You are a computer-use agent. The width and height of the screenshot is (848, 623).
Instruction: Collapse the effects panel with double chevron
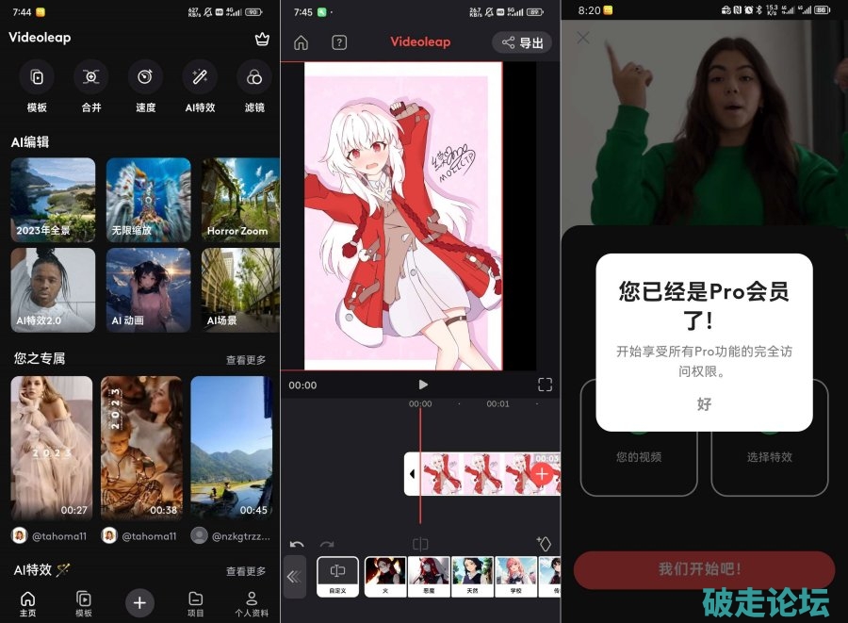[294, 576]
